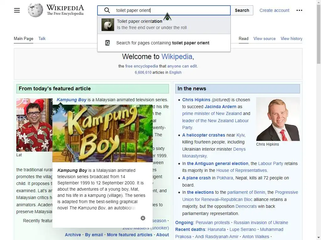The image size is (321, 240).
Task: Open the free encyclopedia link
Action: coord(141,66)
